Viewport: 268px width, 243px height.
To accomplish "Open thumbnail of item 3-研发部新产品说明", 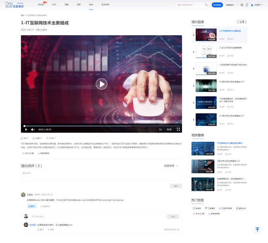I will (206, 69).
